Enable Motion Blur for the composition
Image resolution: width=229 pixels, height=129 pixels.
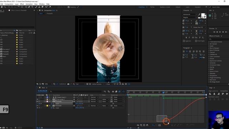(120, 92)
